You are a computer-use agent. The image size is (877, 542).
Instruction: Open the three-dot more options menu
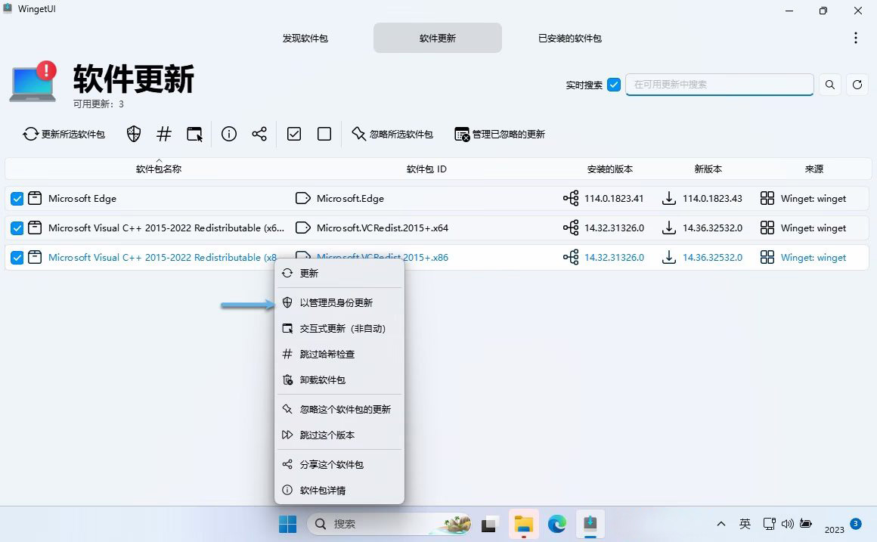(x=855, y=38)
